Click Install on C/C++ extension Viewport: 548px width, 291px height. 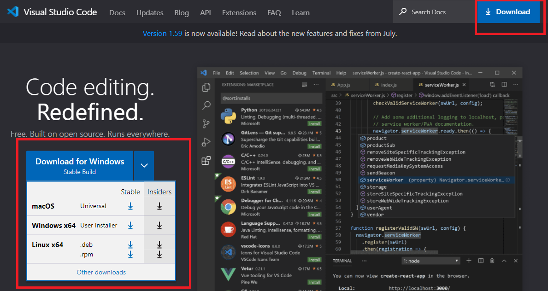coord(314,169)
